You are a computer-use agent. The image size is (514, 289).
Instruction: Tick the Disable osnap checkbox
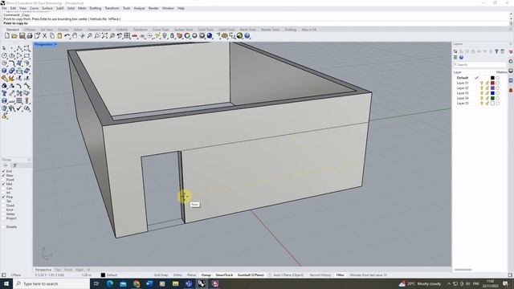pos(3,226)
